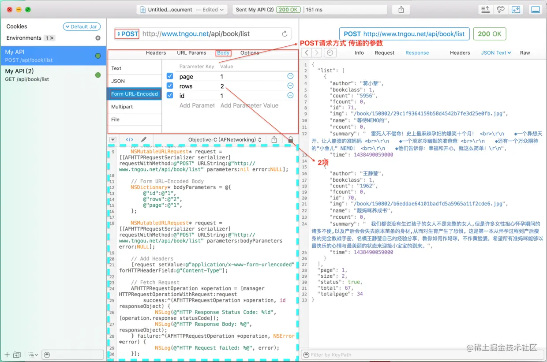Click the Add Parameter key field
Image resolution: width=547 pixels, height=362 pixels.
(x=197, y=105)
